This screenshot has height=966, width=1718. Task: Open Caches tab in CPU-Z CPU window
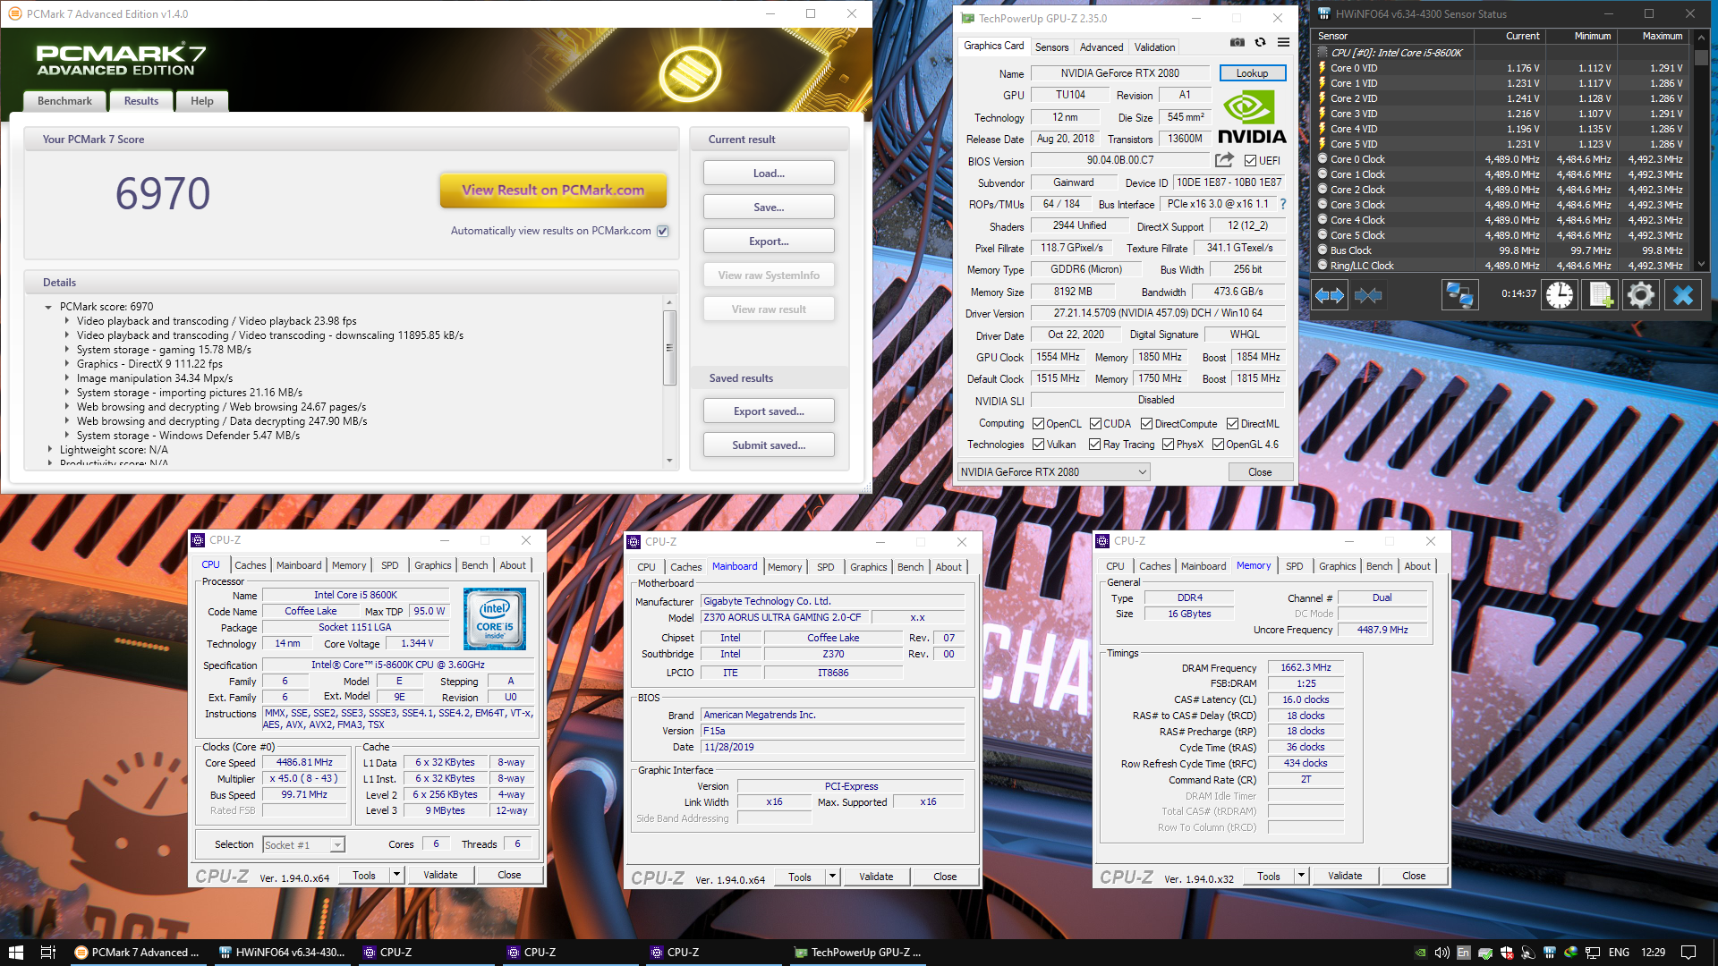point(251,565)
